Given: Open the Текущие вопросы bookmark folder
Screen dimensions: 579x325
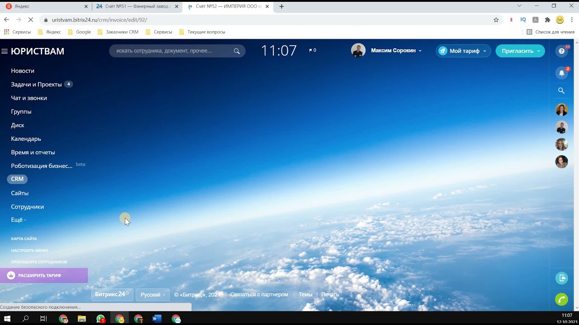Looking at the screenshot, I should point(202,32).
